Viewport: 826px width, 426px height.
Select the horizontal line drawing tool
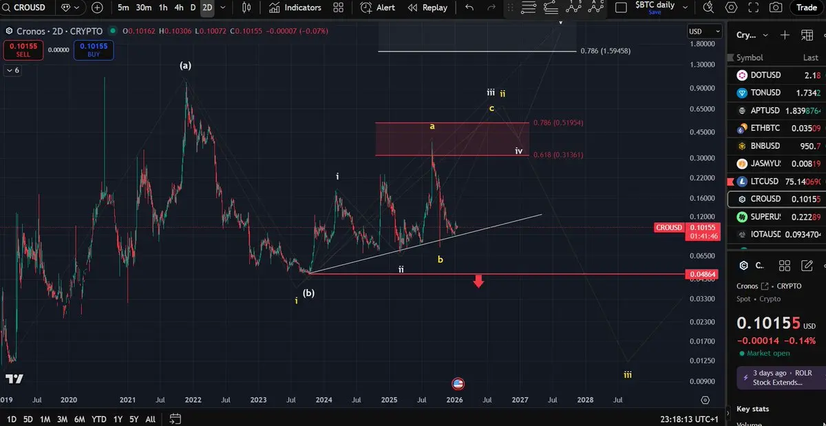click(x=528, y=8)
